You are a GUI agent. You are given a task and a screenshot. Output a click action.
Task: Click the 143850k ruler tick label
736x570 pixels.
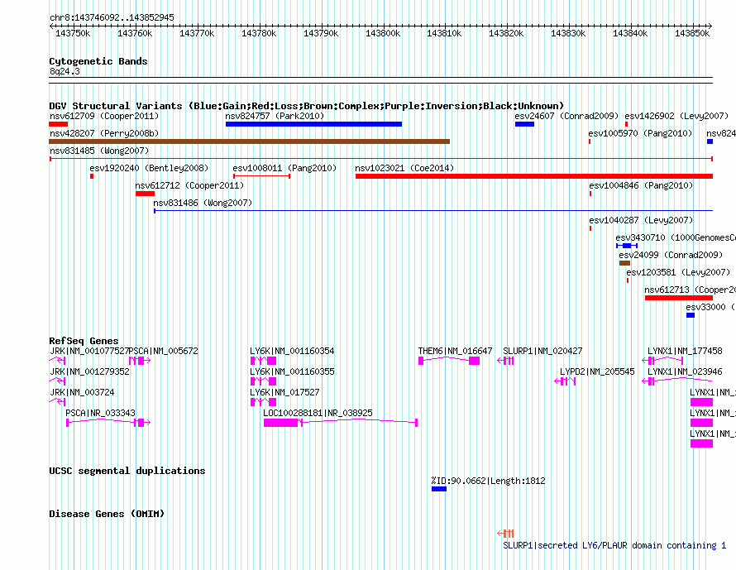692,33
